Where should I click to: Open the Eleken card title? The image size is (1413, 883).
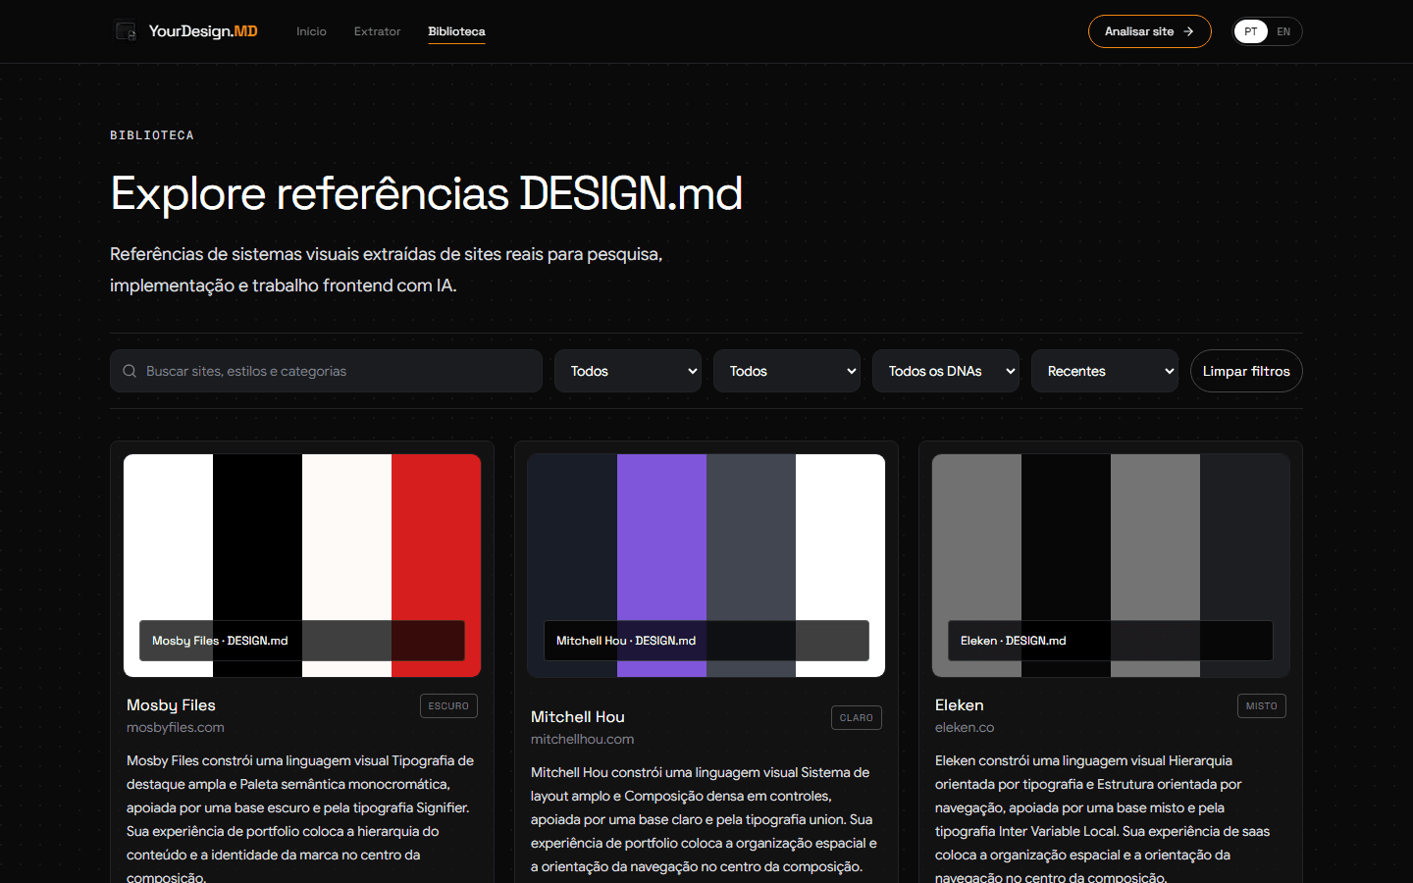tap(960, 705)
